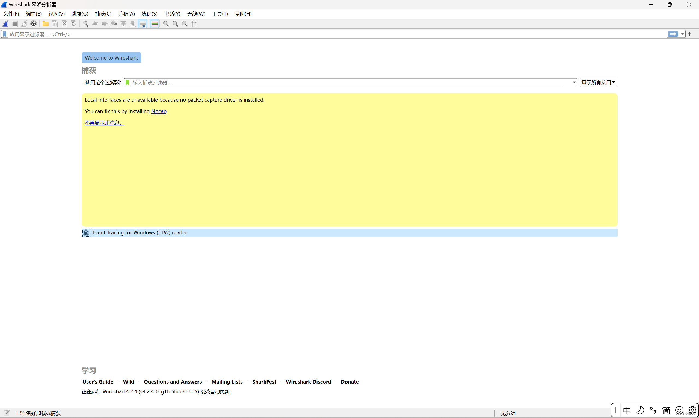Click into the display filter input field
The image size is (699, 418).
tap(337, 34)
